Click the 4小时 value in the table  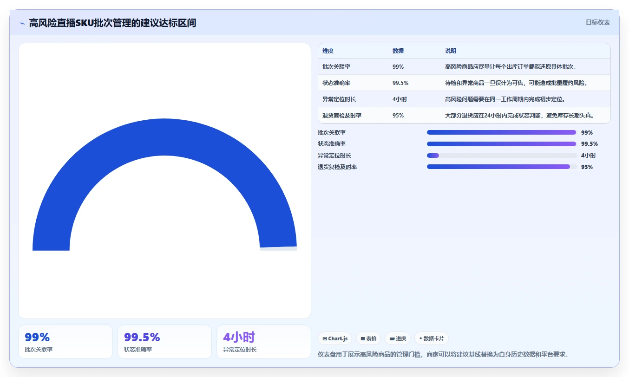(x=400, y=99)
